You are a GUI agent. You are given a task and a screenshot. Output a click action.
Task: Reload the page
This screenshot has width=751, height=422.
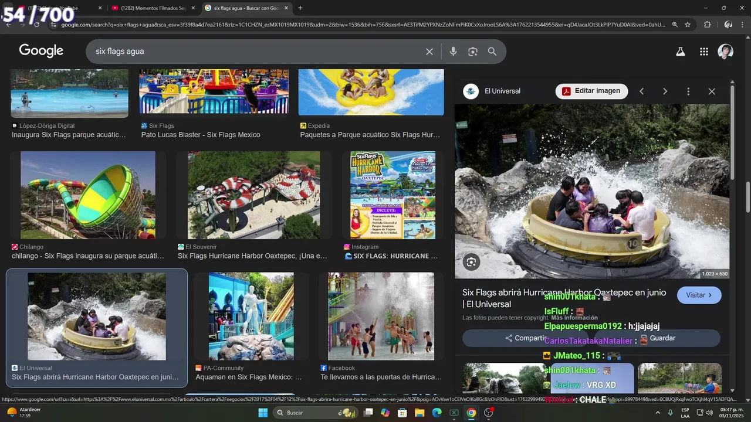point(36,25)
